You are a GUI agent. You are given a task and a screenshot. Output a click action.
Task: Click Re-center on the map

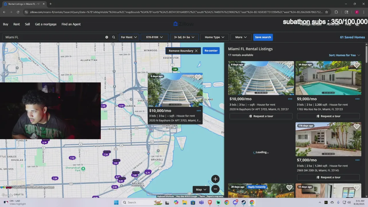(x=211, y=51)
